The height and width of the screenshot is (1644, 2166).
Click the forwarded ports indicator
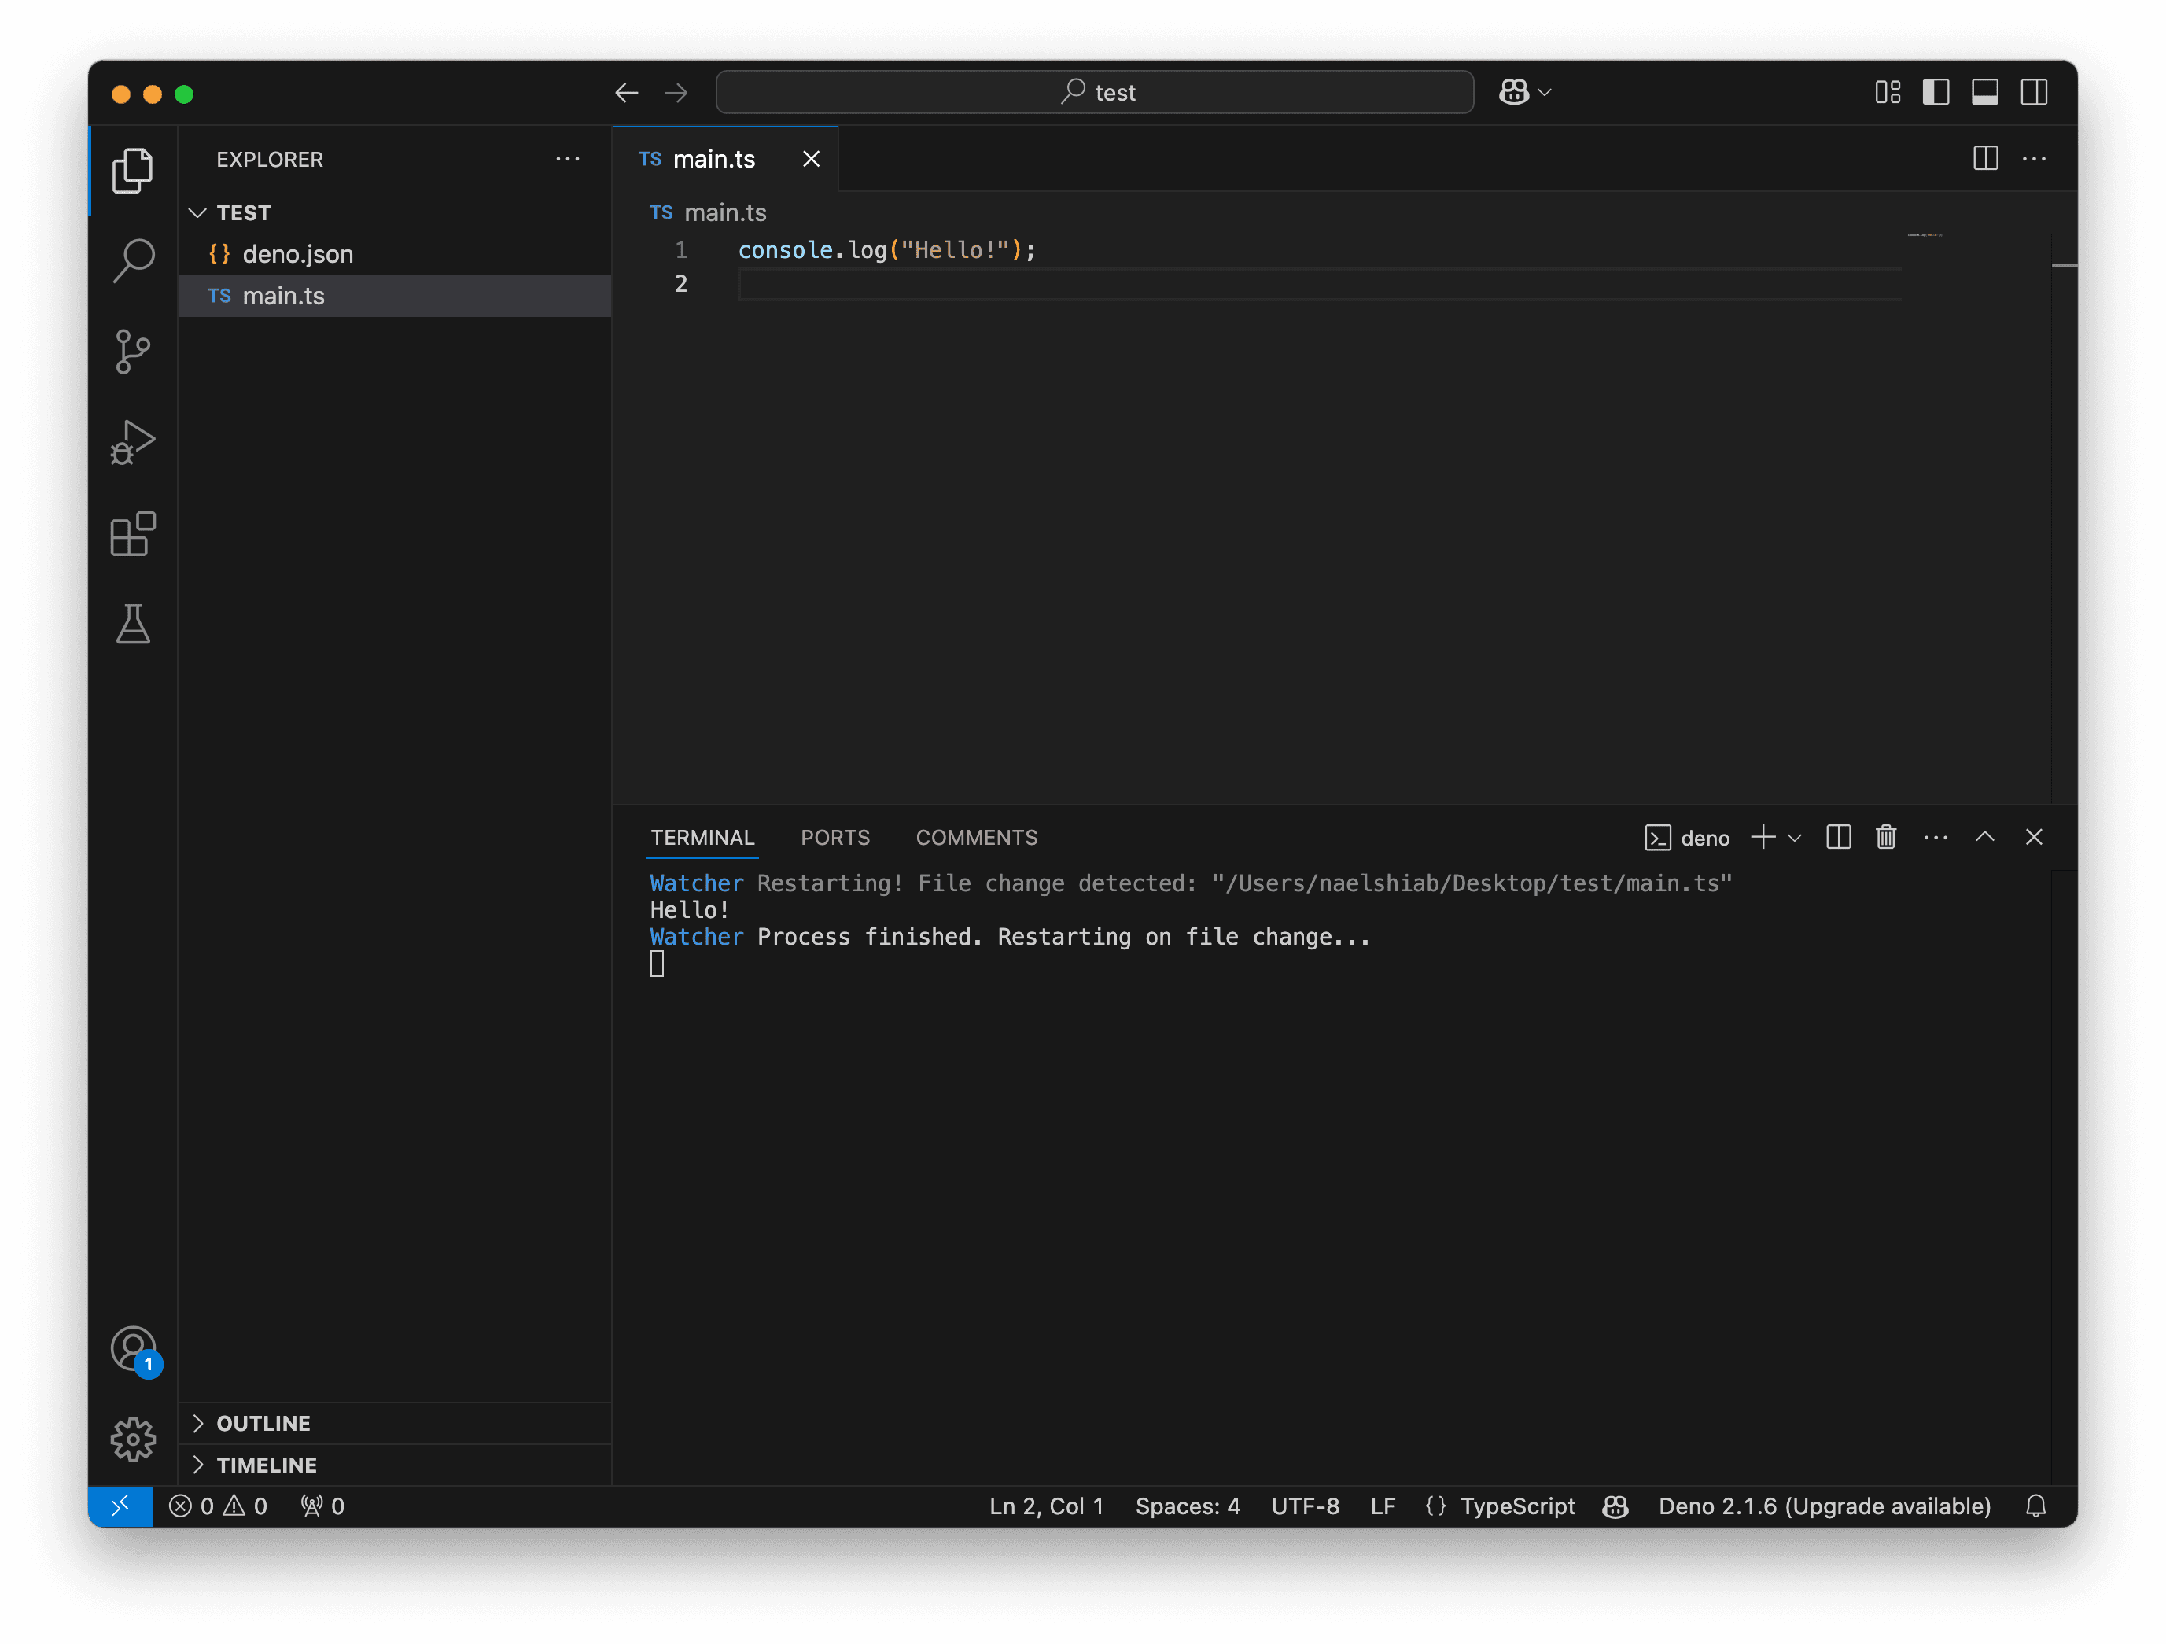(322, 1506)
